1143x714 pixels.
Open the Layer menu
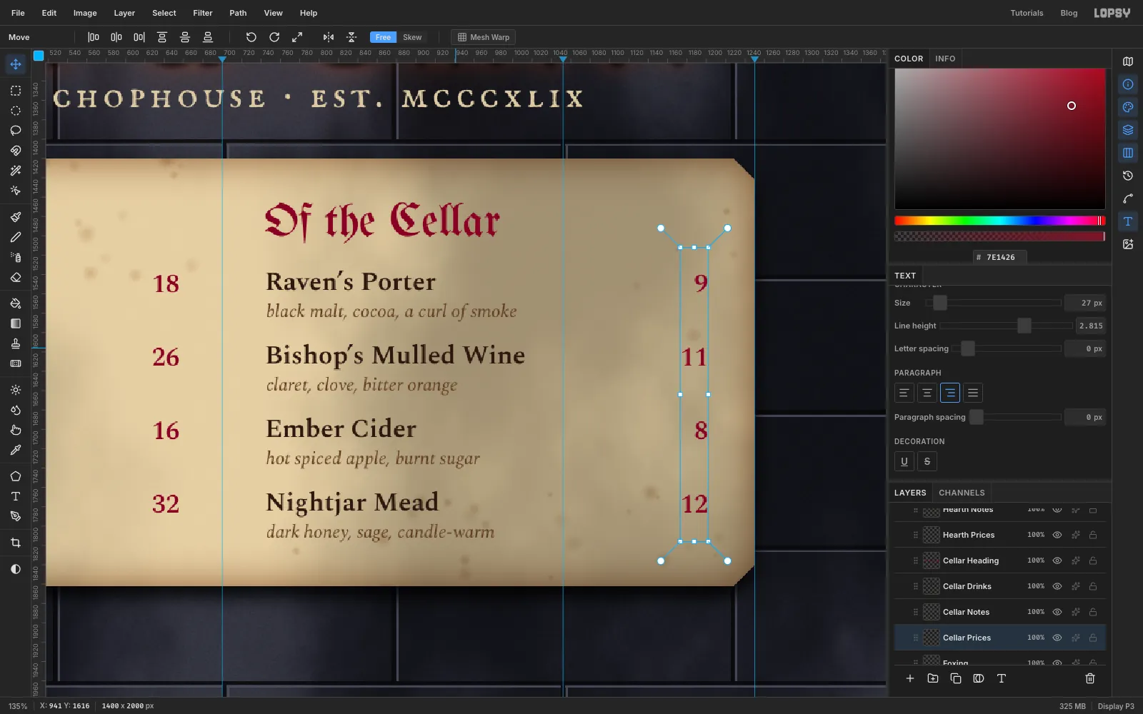124,13
